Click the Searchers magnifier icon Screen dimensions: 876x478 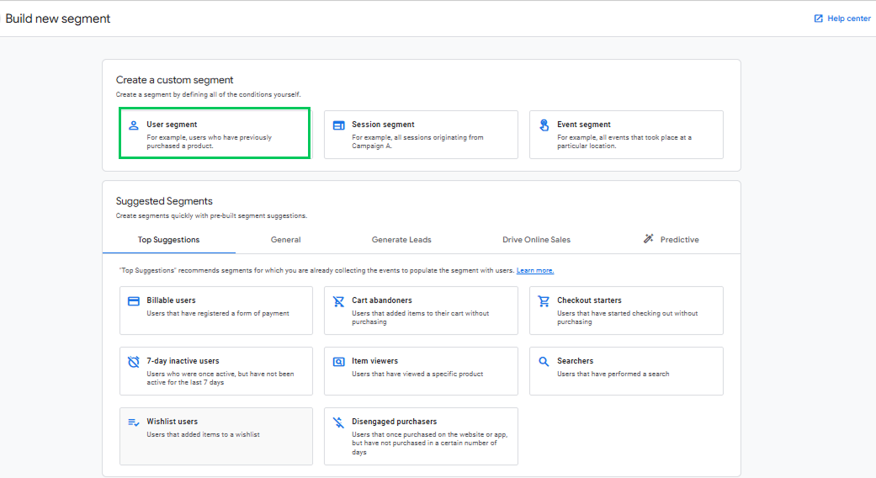click(x=544, y=362)
